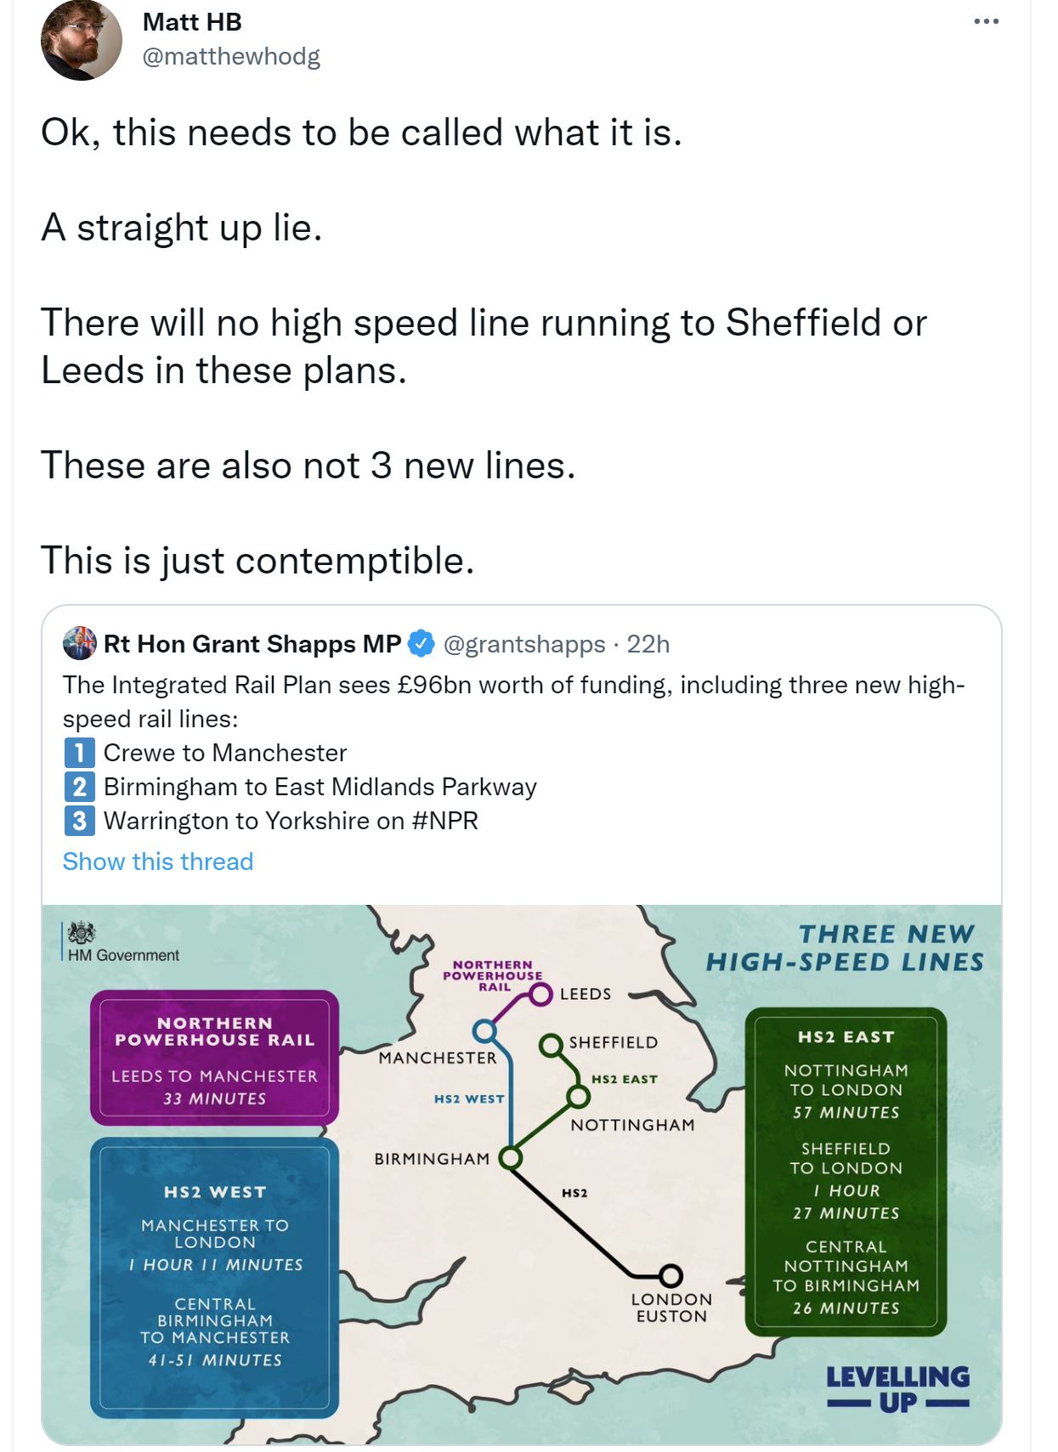Click the number 2 keycap emoji
The width and height of the screenshot is (1058, 1452).
[x=79, y=787]
